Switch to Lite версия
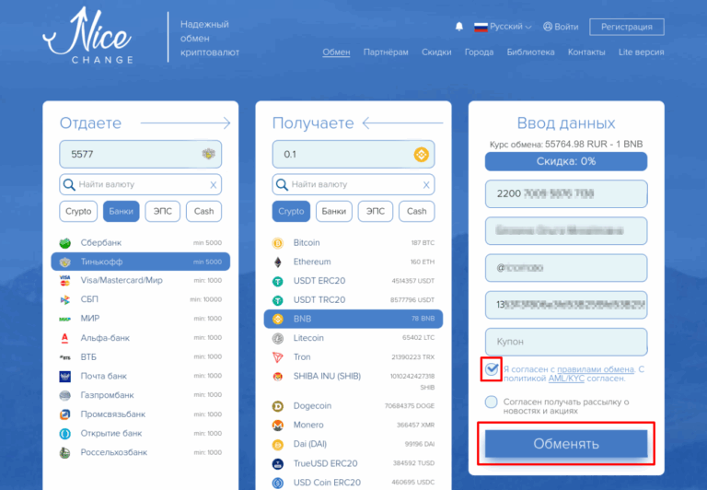Screen dimensions: 707x490 coord(641,52)
